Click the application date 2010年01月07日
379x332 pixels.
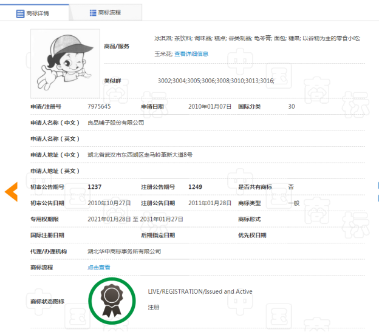[210, 107]
